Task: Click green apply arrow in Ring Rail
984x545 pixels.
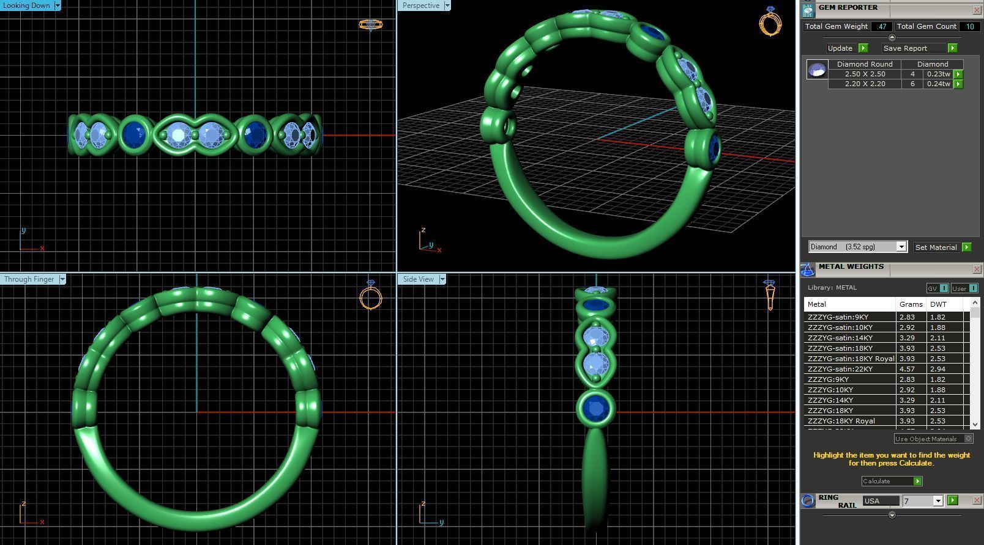Action: click(x=952, y=500)
